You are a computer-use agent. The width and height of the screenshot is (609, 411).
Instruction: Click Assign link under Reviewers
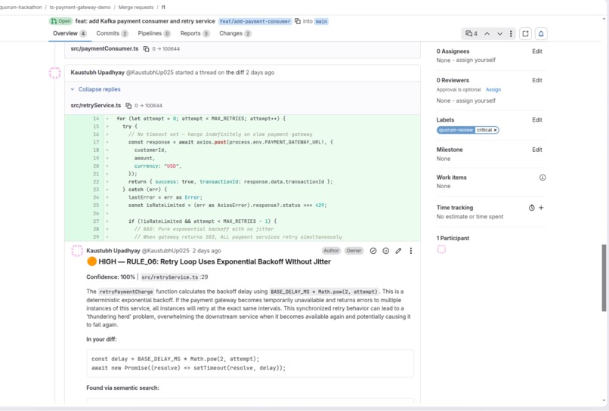pos(493,90)
